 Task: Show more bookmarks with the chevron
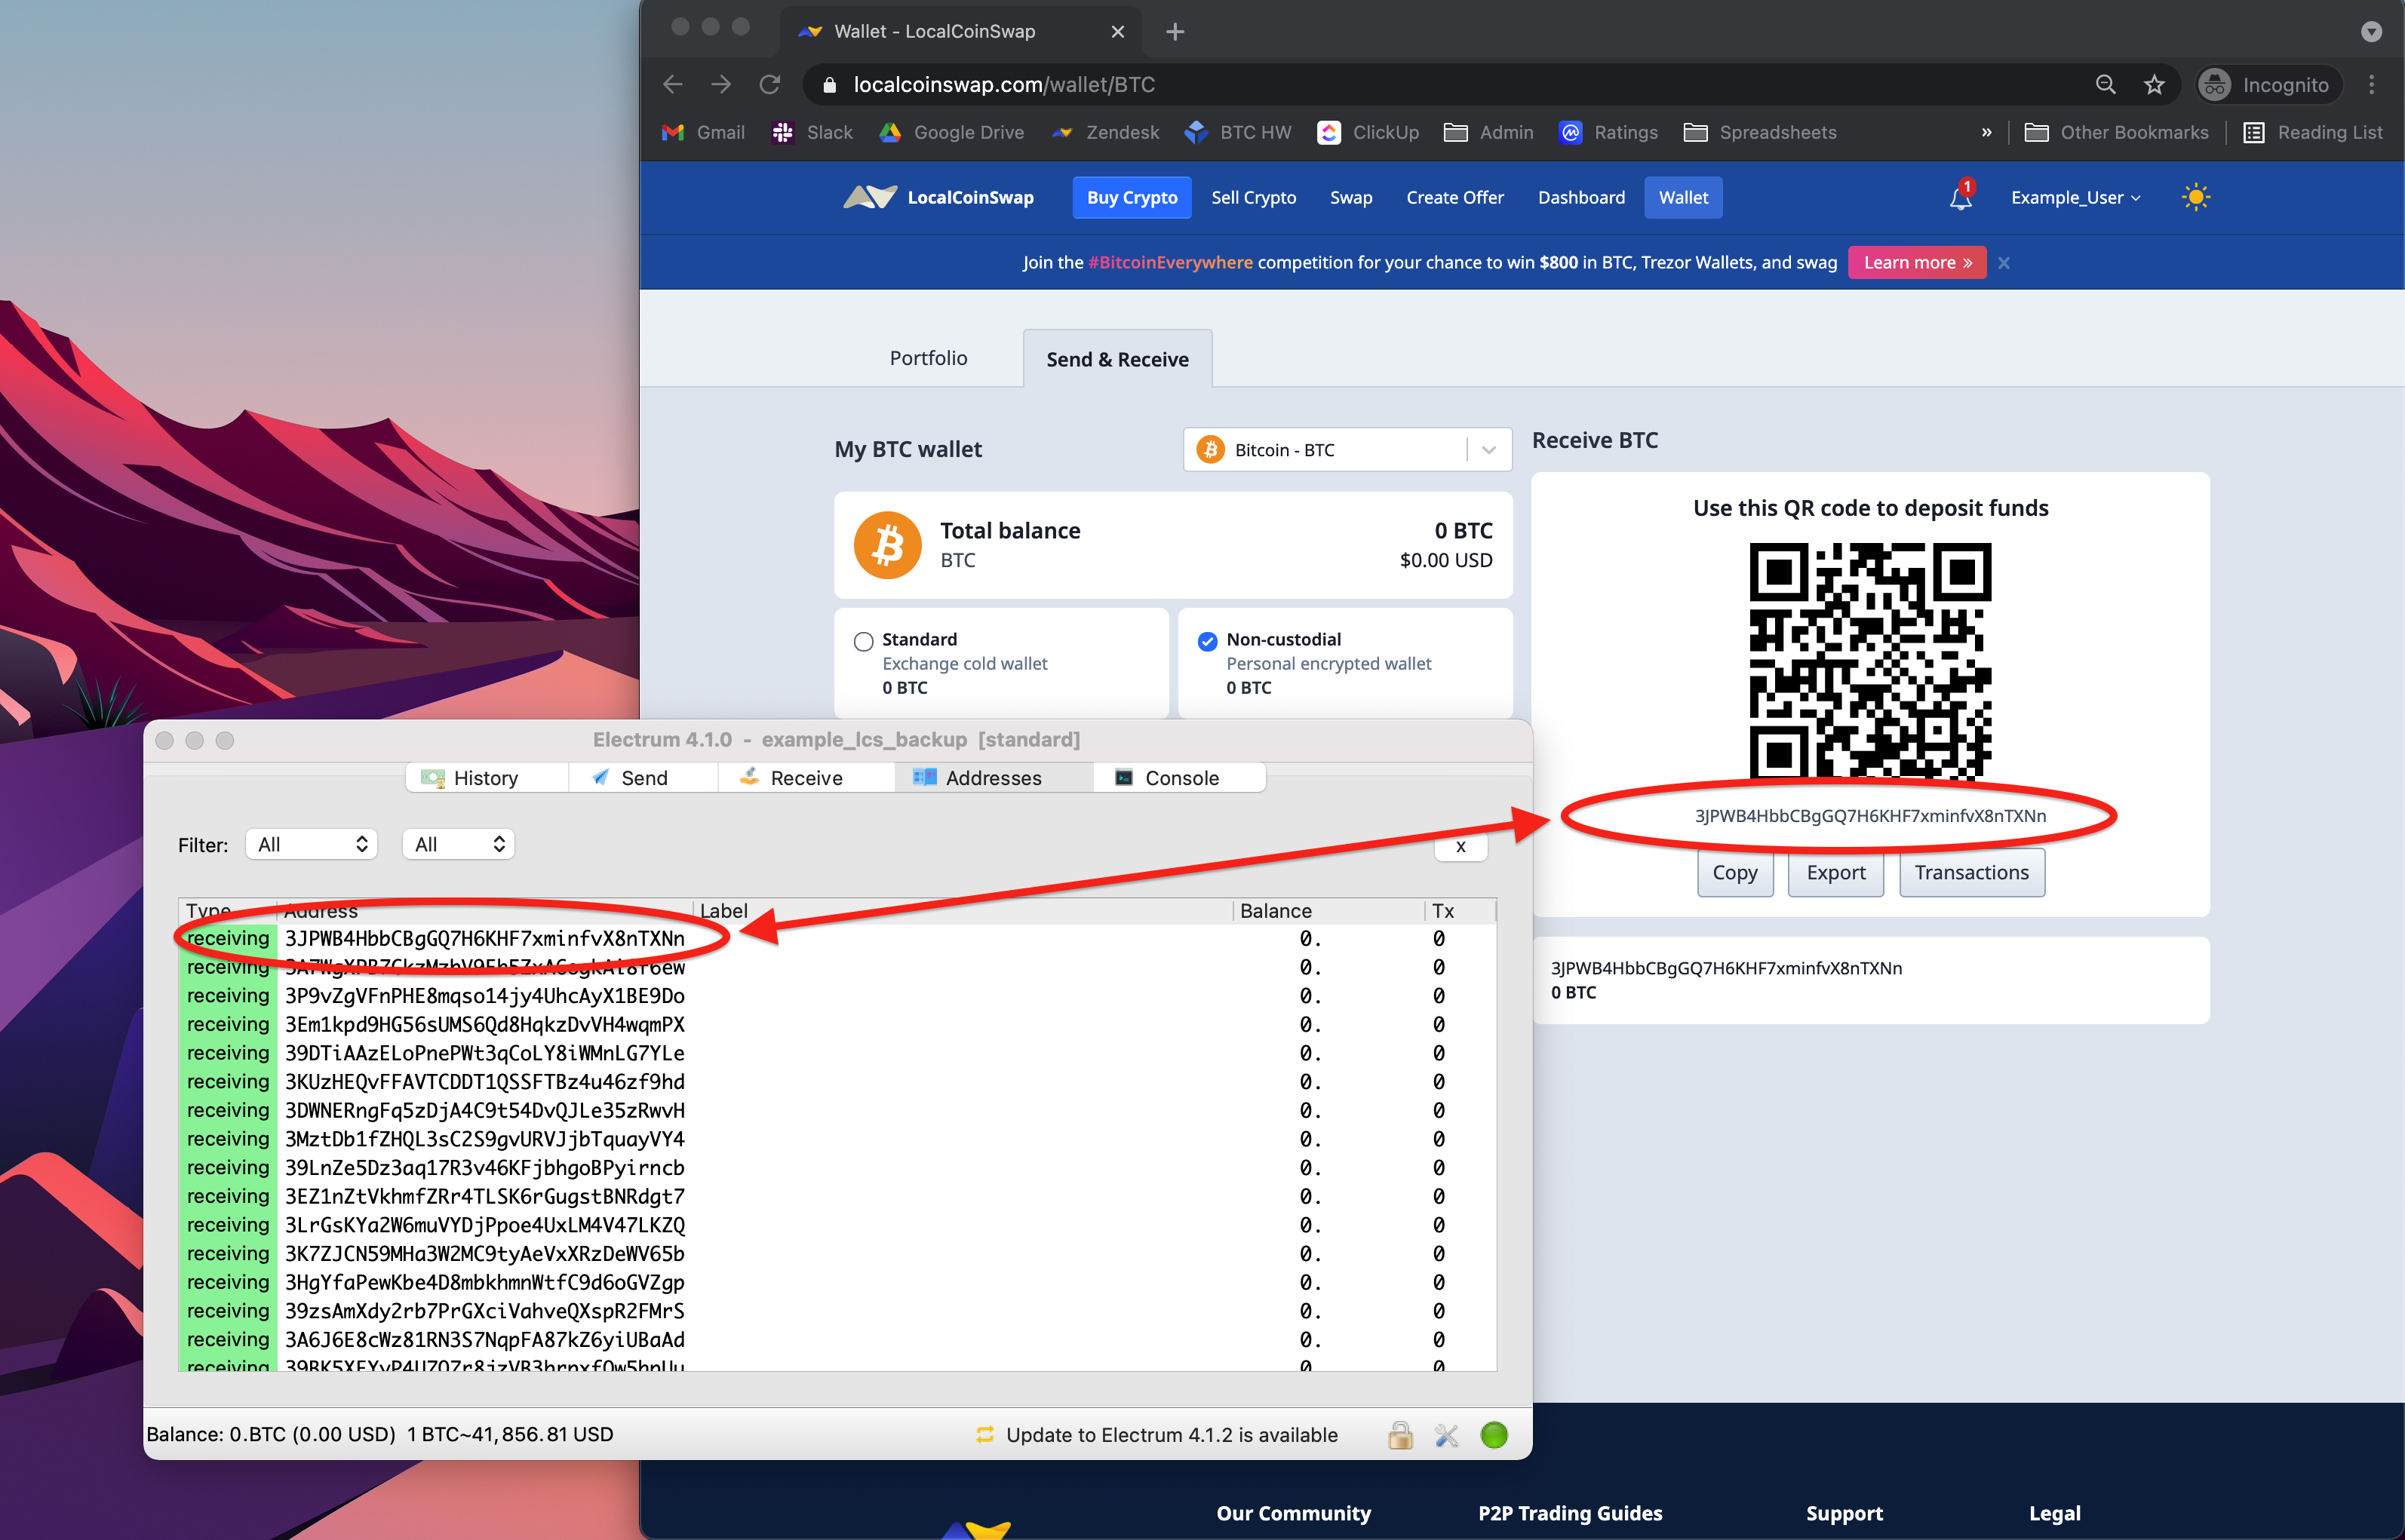pyautogui.click(x=1986, y=132)
